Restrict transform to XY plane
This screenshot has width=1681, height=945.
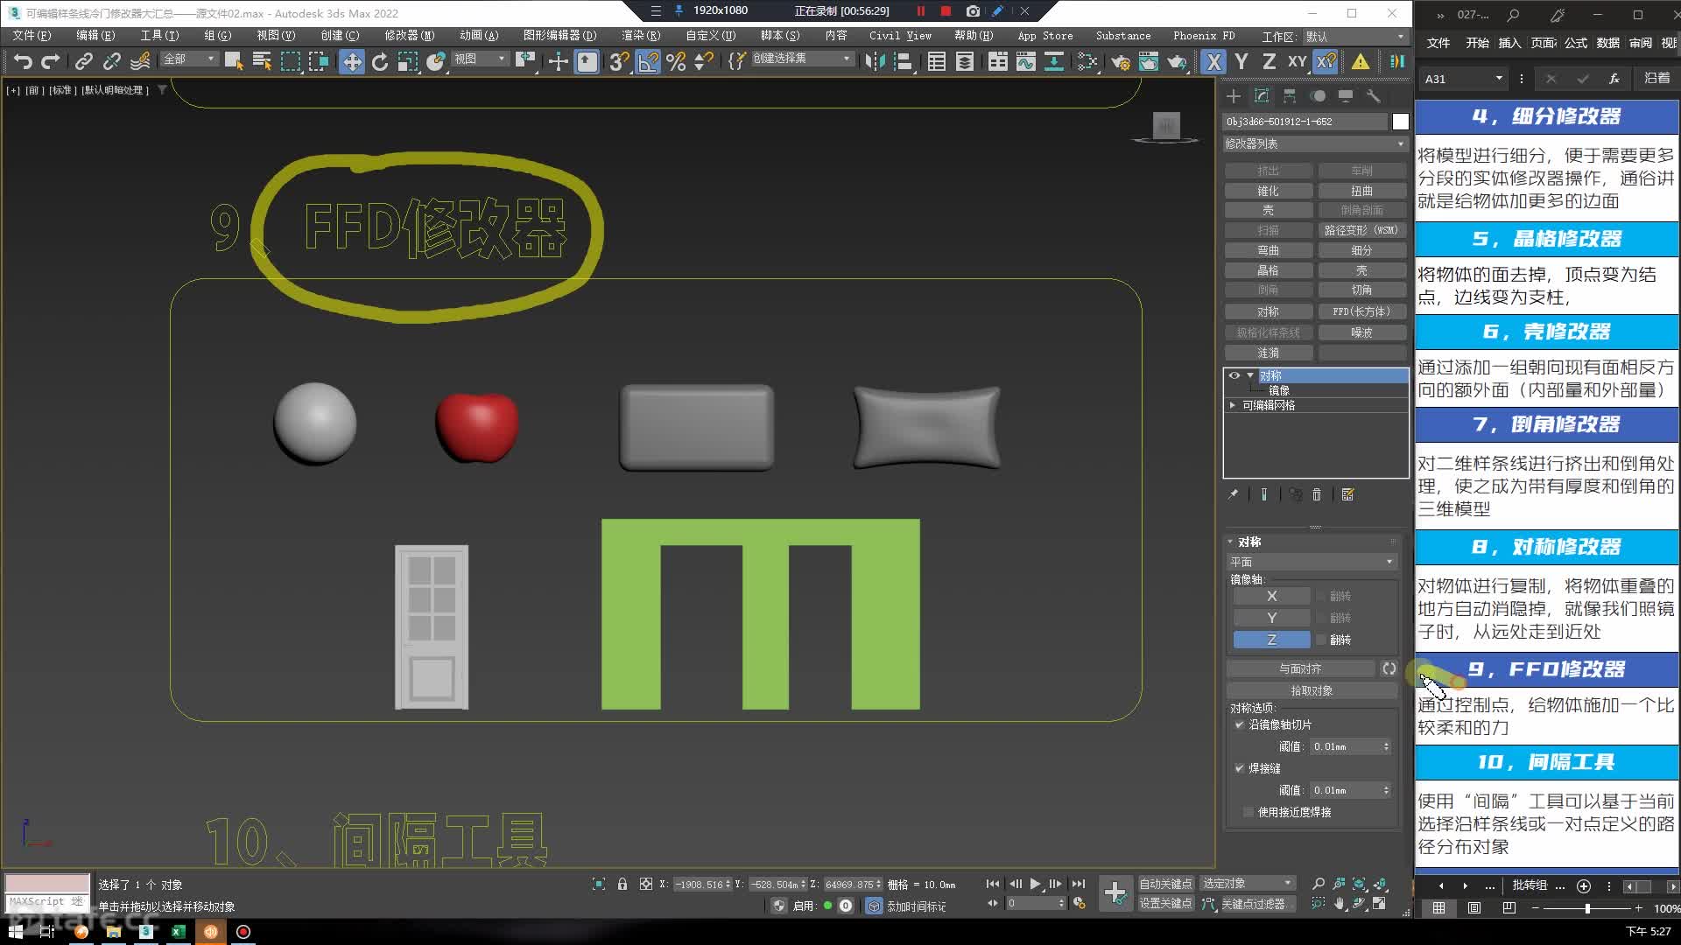pos(1297,61)
